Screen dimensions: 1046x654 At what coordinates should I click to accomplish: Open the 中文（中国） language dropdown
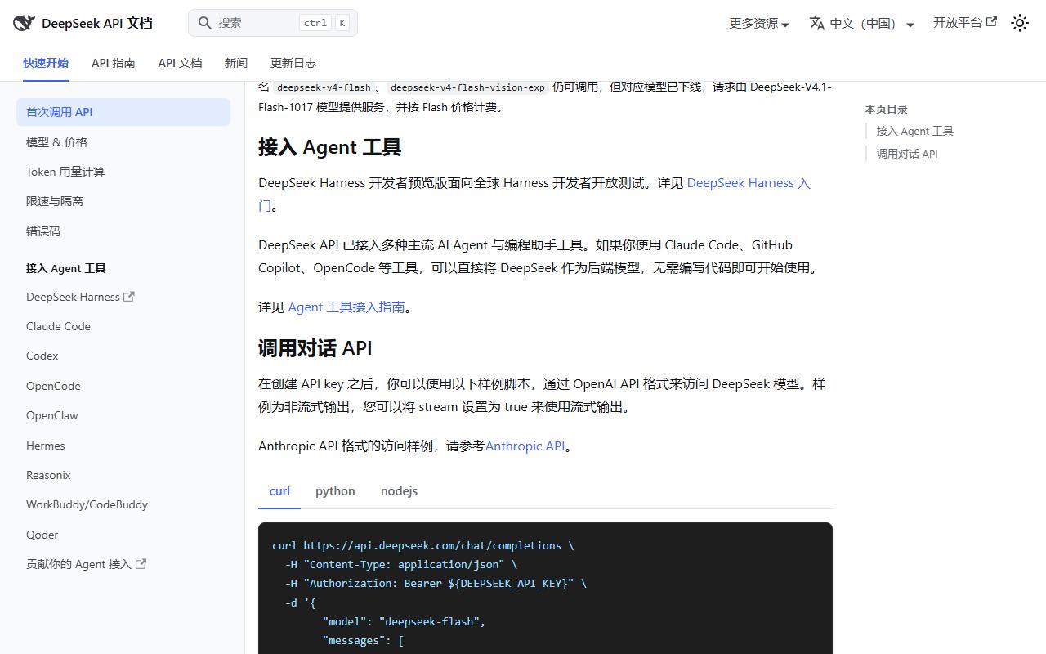pos(862,23)
